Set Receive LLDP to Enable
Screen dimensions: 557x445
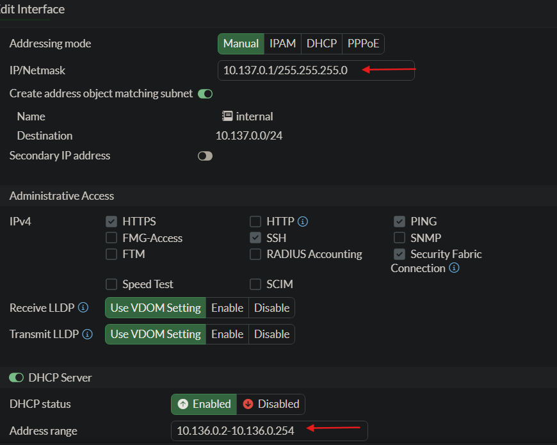[227, 307]
